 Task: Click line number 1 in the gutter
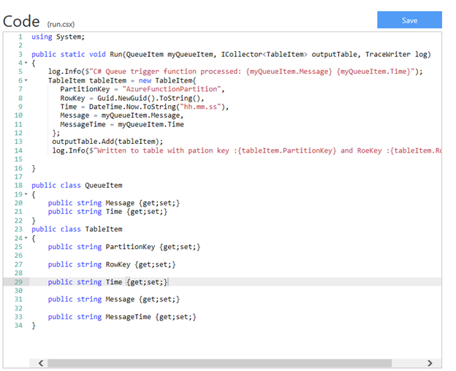pyautogui.click(x=20, y=37)
